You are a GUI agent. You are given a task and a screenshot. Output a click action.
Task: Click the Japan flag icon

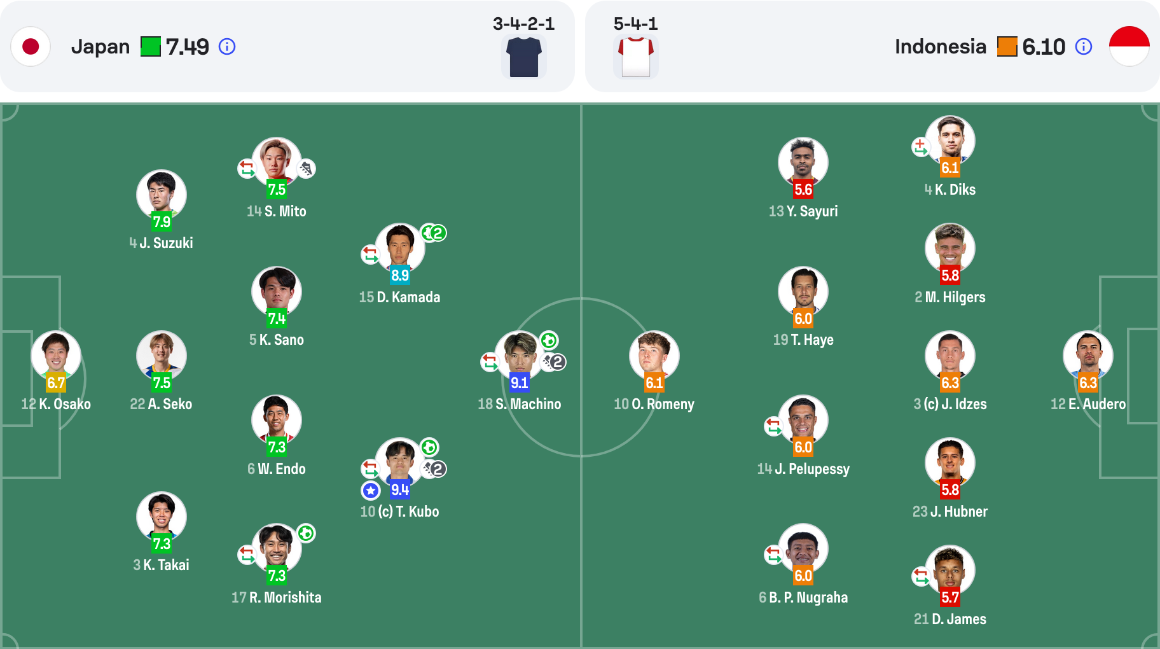pyautogui.click(x=31, y=46)
